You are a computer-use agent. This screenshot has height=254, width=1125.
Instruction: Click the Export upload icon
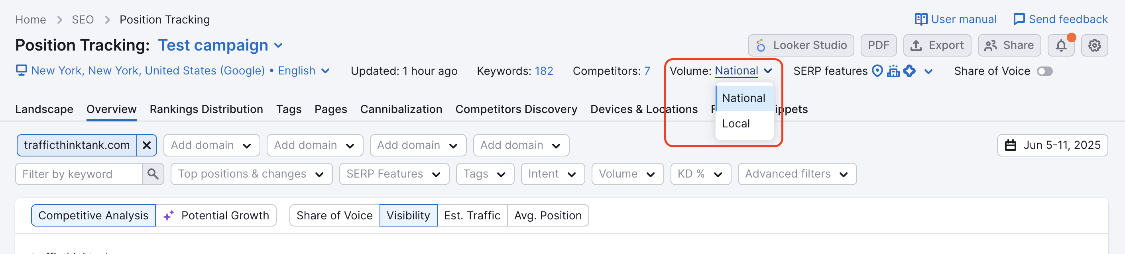point(916,45)
